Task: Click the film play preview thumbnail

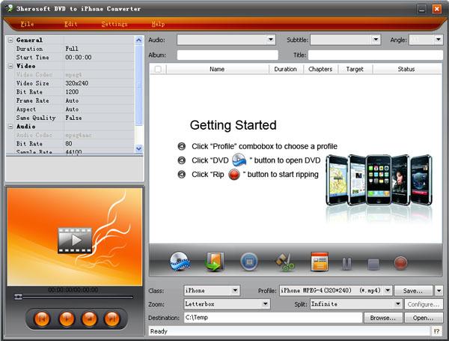Action: (x=75, y=241)
